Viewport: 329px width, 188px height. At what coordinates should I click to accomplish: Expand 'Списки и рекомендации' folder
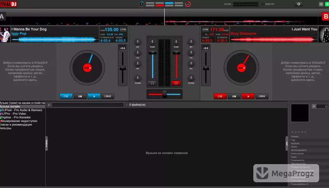[x=16, y=125]
